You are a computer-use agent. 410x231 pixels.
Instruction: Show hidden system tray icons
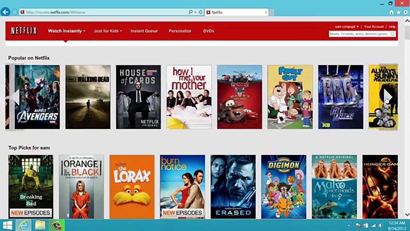(349, 226)
